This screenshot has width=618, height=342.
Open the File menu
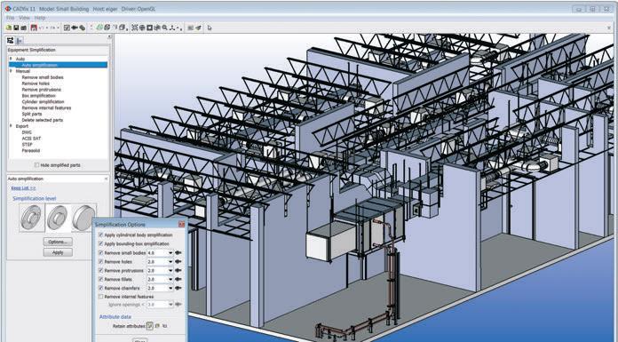point(11,18)
